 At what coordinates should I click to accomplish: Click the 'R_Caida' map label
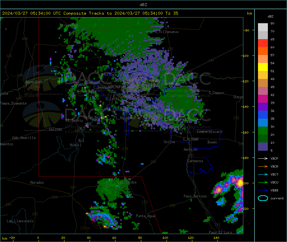pyautogui.click(x=112, y=99)
